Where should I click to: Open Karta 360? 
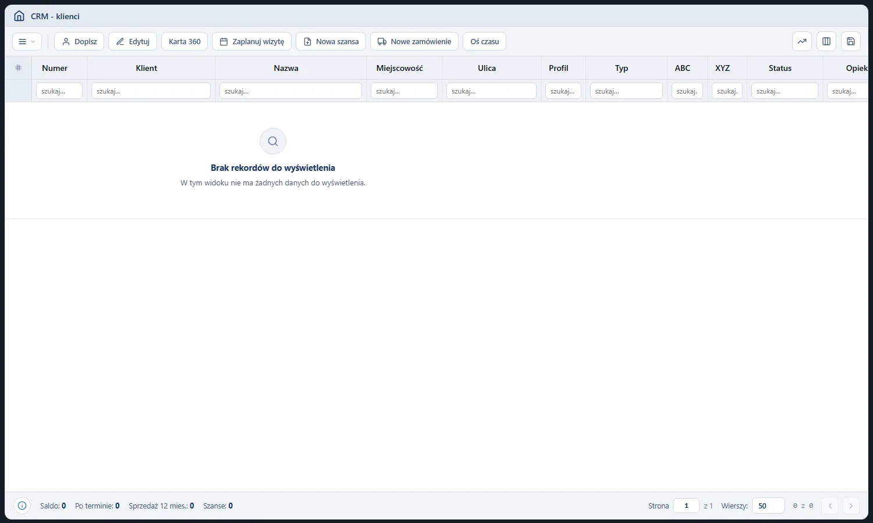(x=184, y=41)
